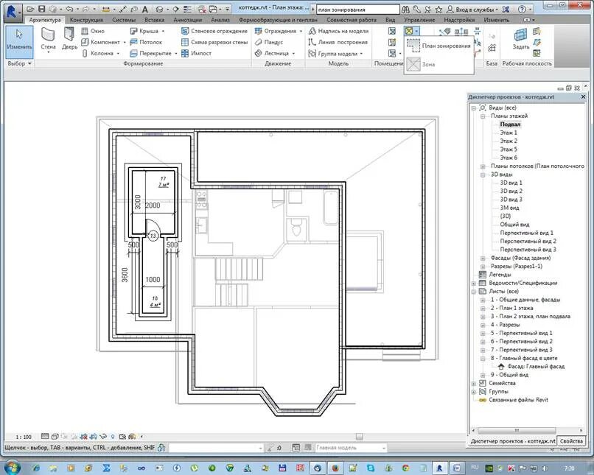Switch to the Конструкция tab
This screenshot has height=475, width=594.
[86, 20]
